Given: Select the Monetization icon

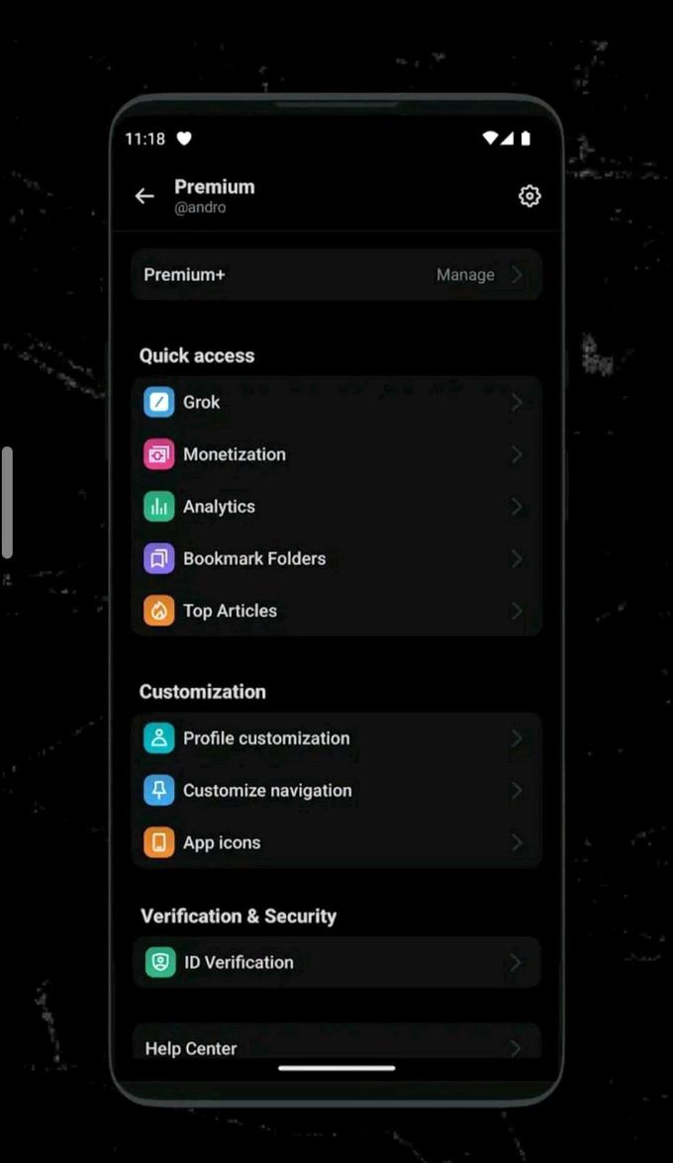Looking at the screenshot, I should click(160, 454).
